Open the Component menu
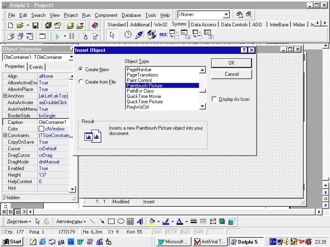 106,15
